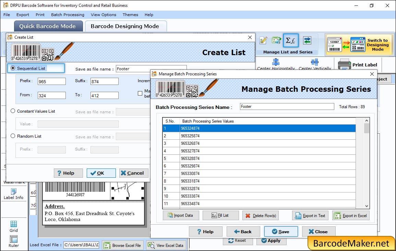The image size is (396, 251).
Task: Click the series list scroll up arrow
Action: [x=367, y=121]
